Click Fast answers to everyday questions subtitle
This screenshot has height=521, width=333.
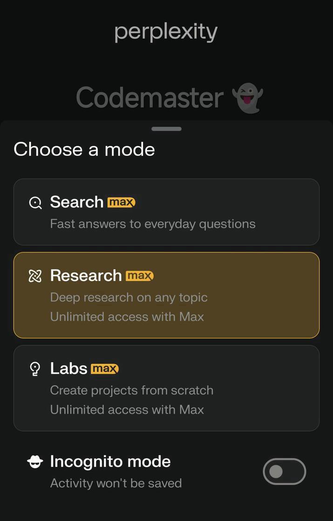[x=153, y=223]
